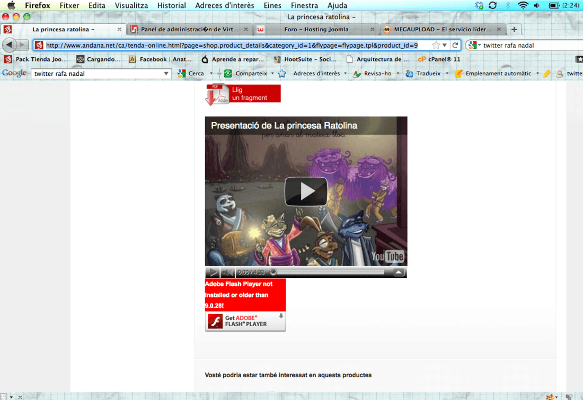Go back with the back arrow button
This screenshot has height=400, width=583.
coord(10,45)
